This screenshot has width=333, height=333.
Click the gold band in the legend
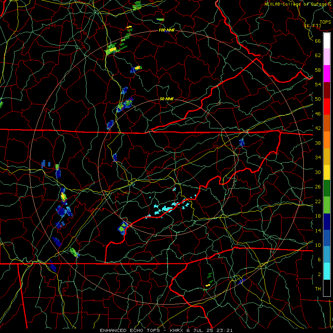tap(327, 157)
